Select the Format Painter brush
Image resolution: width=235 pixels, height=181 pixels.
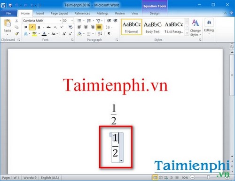point(16,33)
